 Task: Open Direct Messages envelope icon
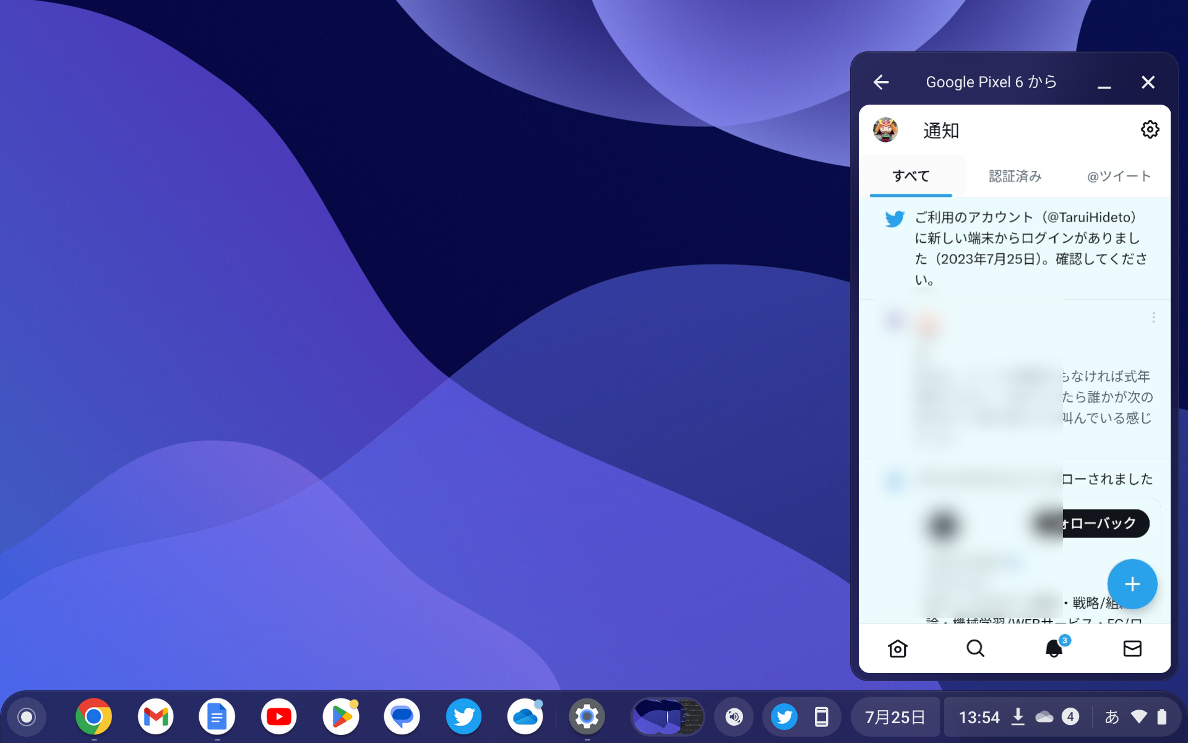pos(1132,648)
